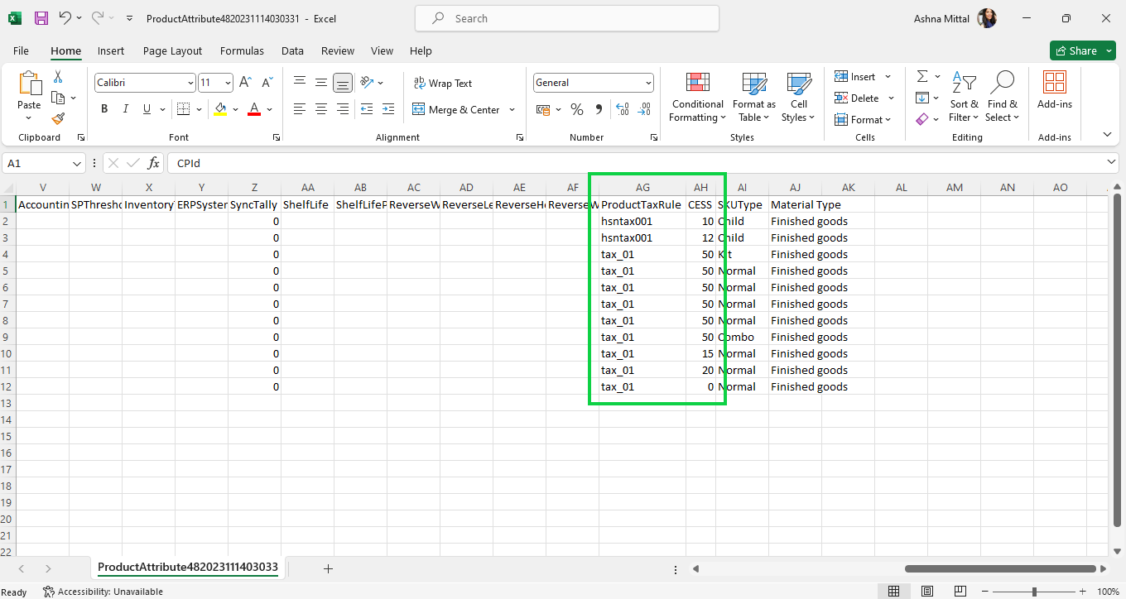
Task: Toggle Underline formatting
Action: 147,109
